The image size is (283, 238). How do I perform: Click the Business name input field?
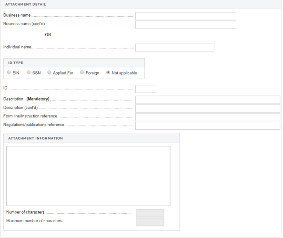click(186, 16)
